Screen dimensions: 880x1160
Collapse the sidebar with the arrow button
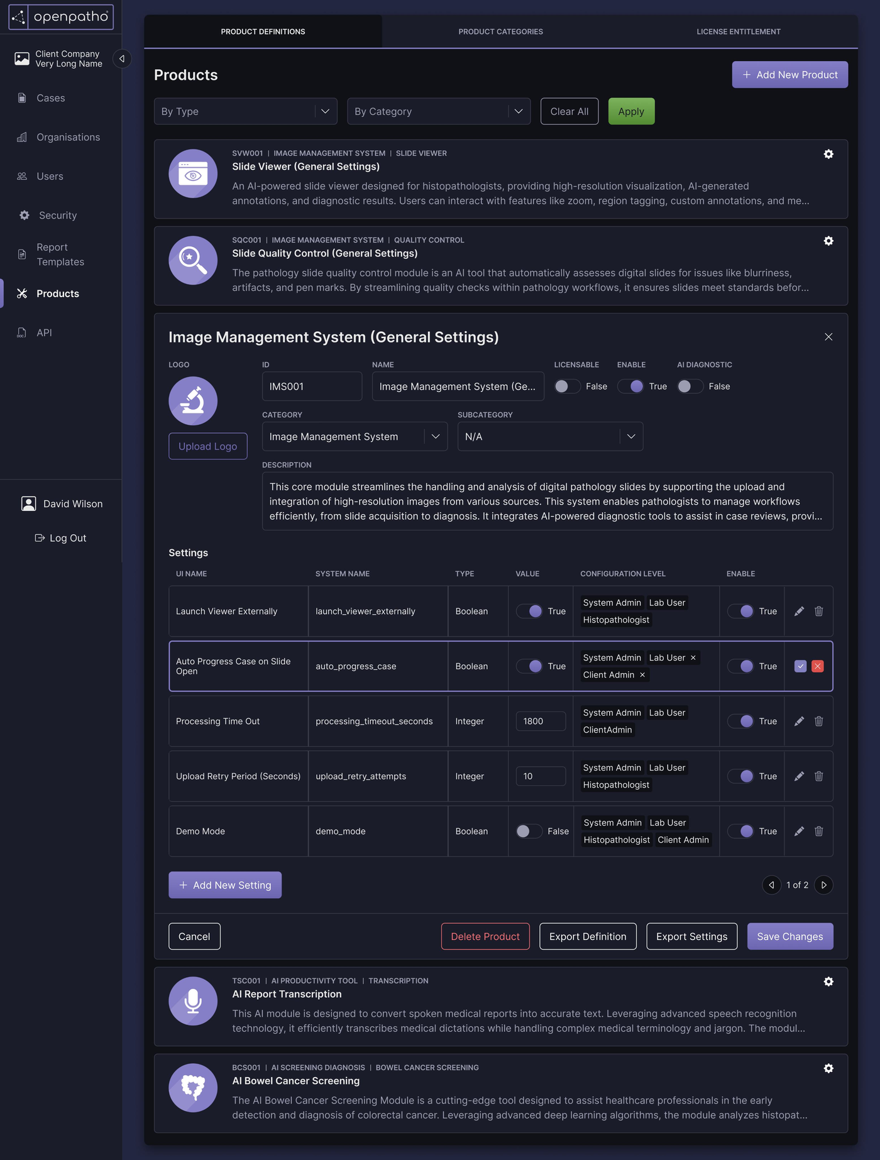pyautogui.click(x=122, y=58)
